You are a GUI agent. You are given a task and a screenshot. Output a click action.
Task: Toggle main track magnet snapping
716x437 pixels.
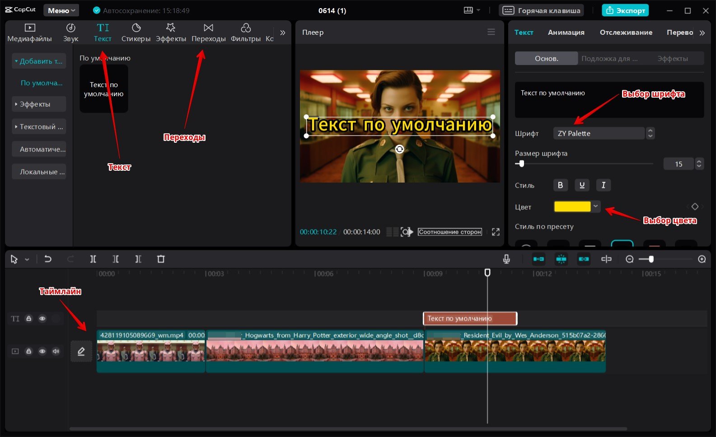[x=538, y=259]
